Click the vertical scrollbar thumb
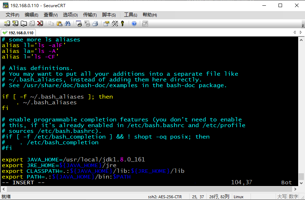This screenshot has height=200, width=305. [301, 176]
